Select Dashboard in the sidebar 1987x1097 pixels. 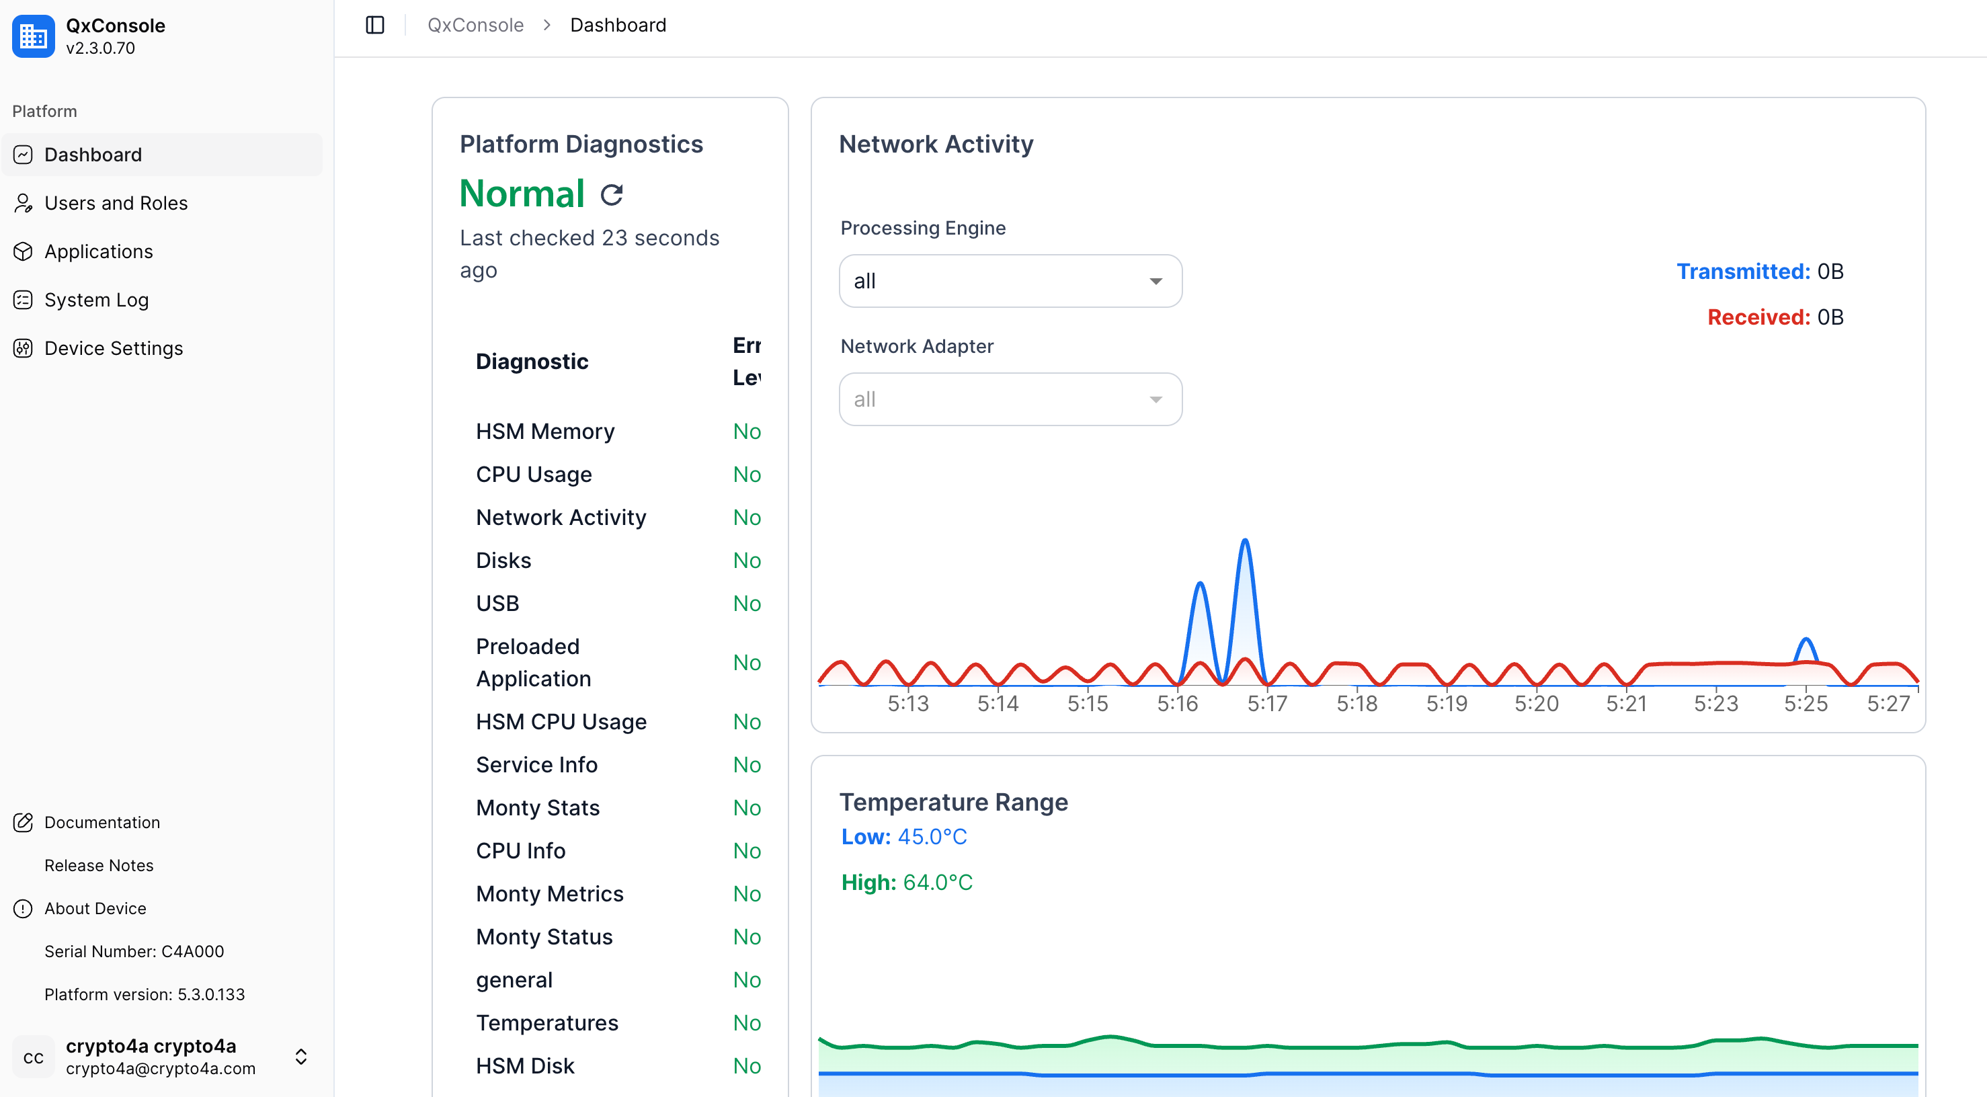(x=93, y=155)
